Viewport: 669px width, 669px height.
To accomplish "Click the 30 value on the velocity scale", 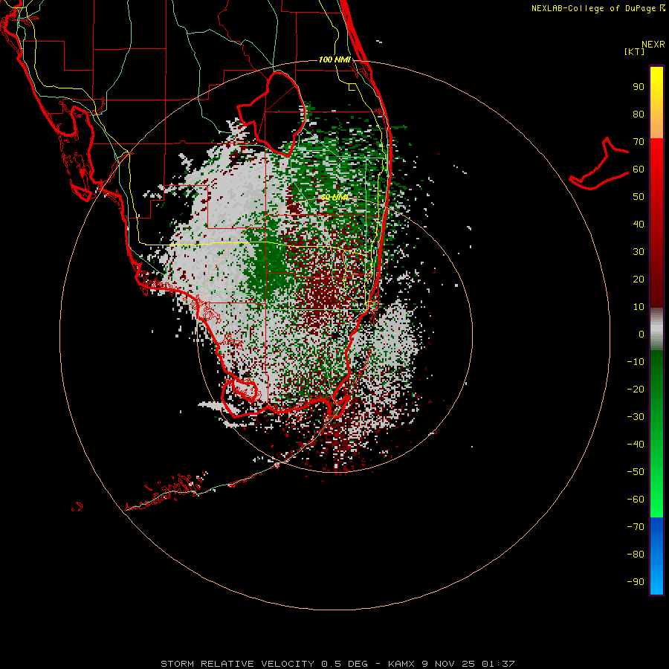I will (639, 252).
